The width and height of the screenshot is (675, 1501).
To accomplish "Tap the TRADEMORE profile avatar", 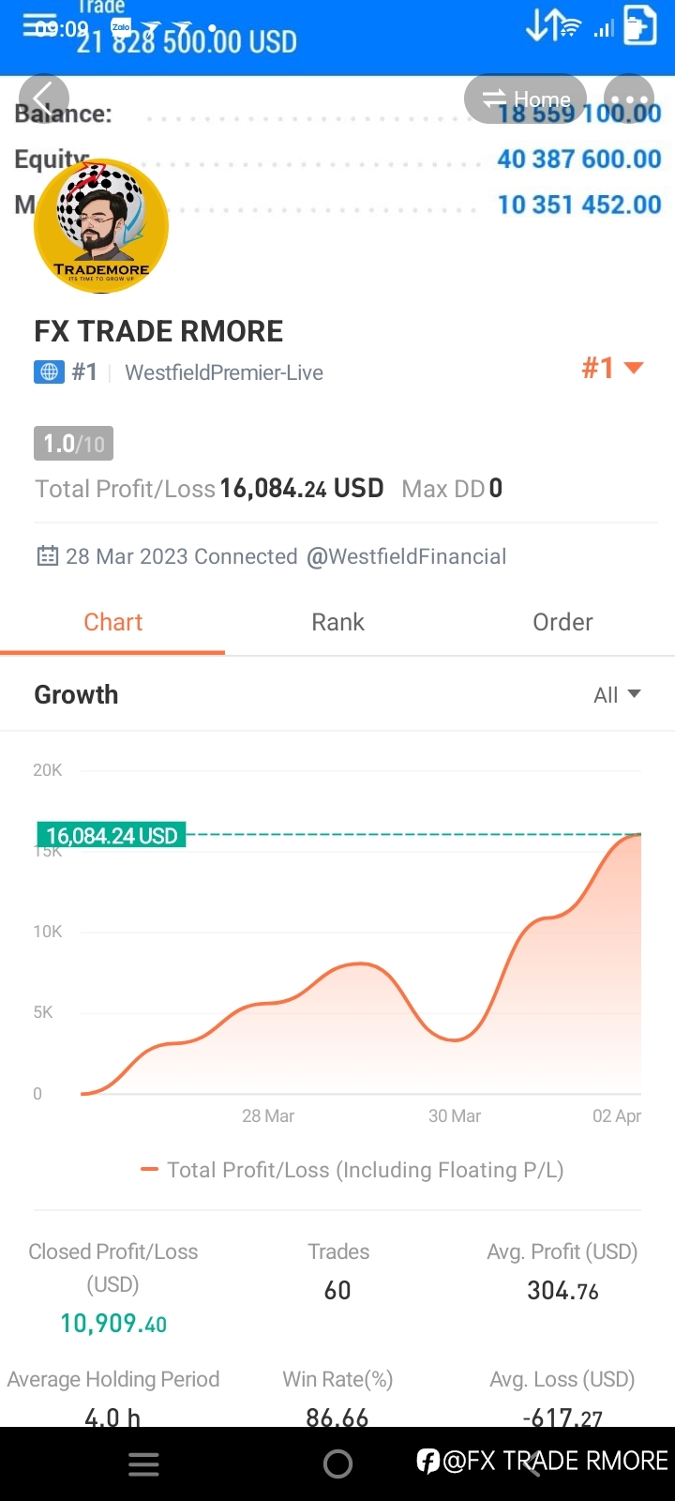I will [101, 226].
